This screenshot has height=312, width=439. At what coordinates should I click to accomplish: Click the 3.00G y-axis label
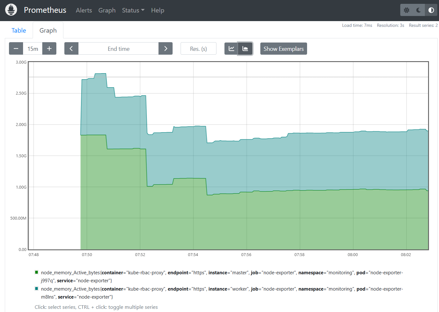click(x=21, y=62)
